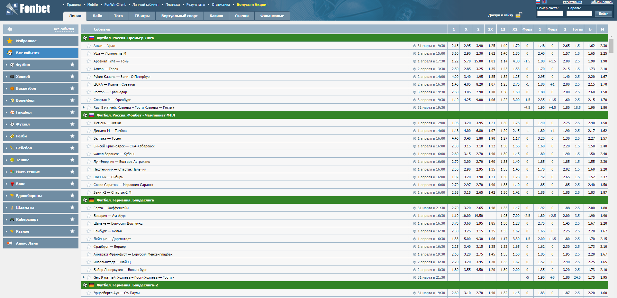Add Киберспорт to favorites via star
617x298 pixels.
click(72, 219)
